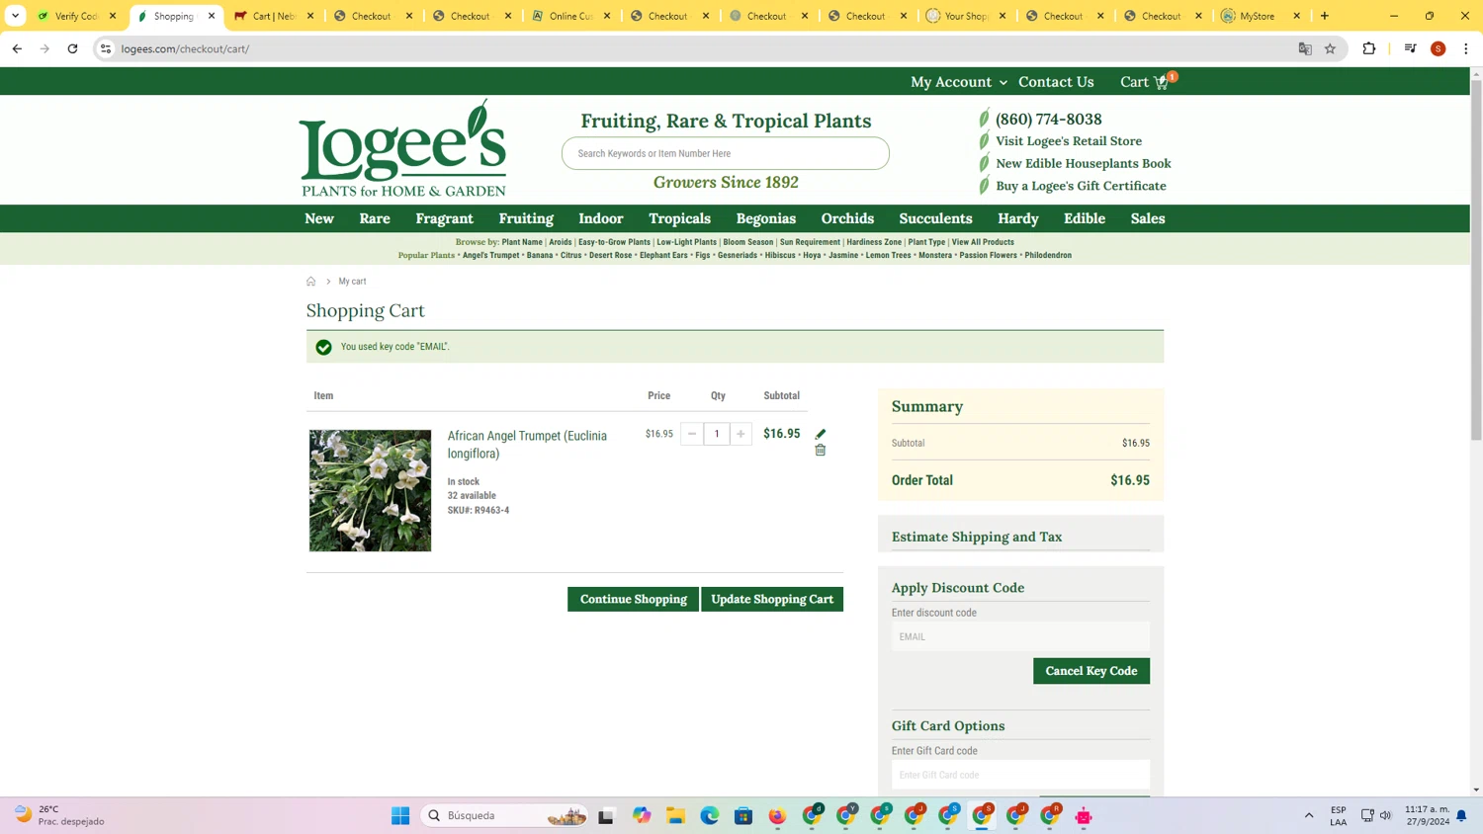
Task: Open the Chrome profile avatar
Action: [x=1439, y=48]
